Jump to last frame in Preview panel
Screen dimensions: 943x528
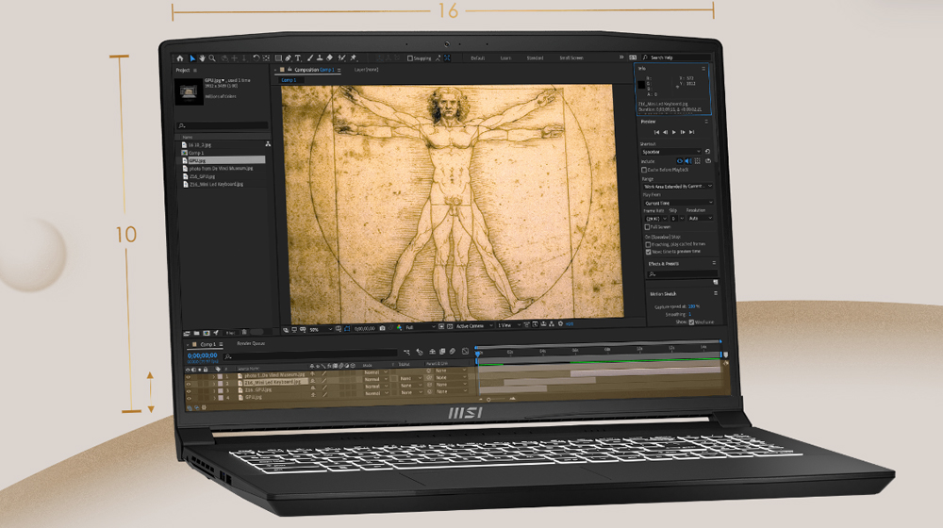tap(691, 132)
